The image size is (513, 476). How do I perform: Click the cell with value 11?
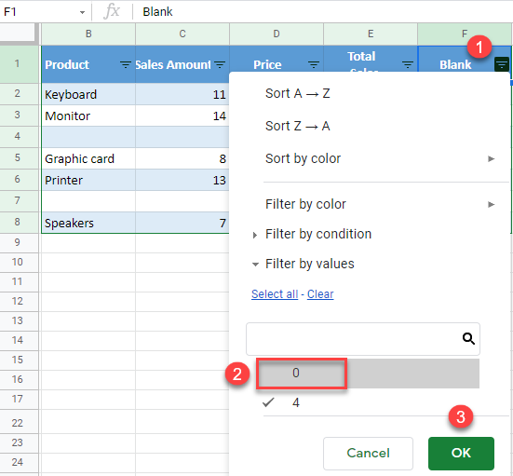182,94
